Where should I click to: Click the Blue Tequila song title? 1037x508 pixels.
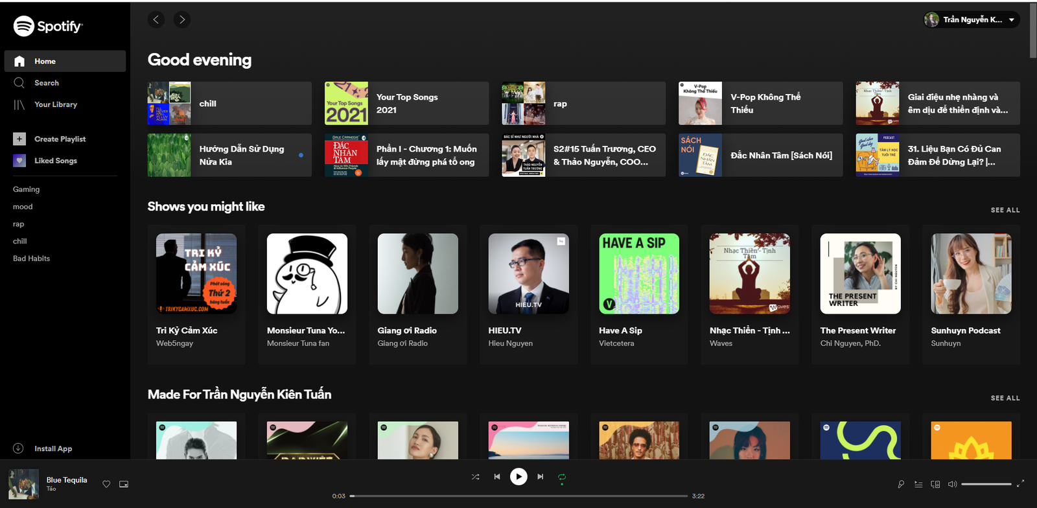(67, 480)
